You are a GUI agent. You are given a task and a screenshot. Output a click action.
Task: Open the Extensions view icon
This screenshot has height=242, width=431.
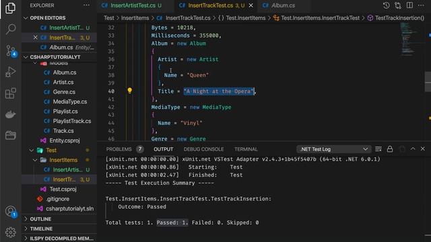(x=11, y=93)
